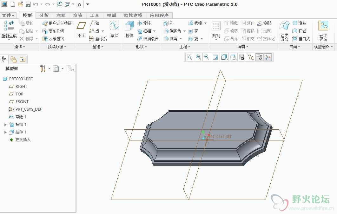
Task: Expand the 扫描 1 tree node
Action: click(x=6, y=125)
